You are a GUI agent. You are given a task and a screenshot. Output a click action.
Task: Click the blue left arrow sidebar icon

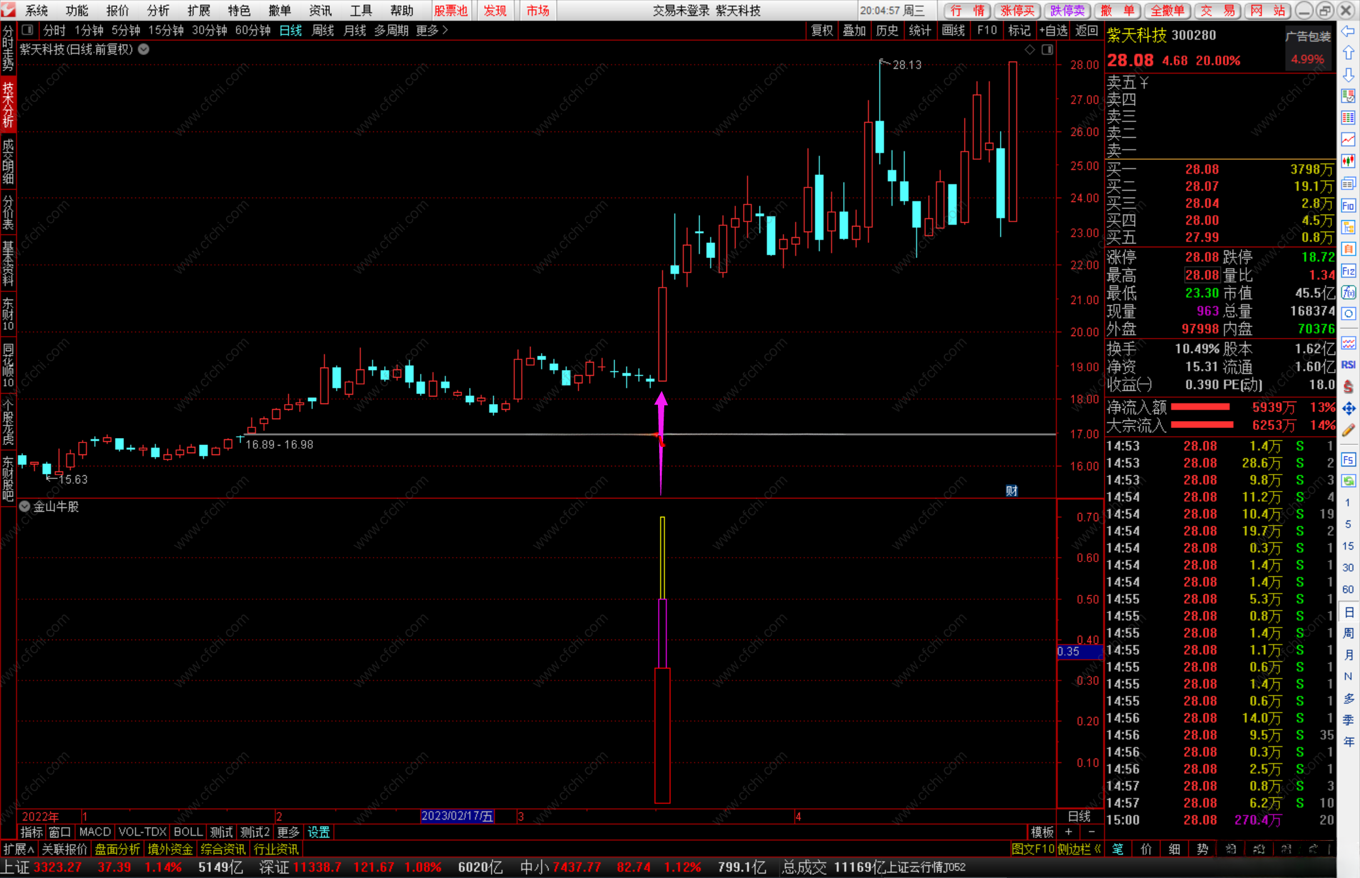[1348, 31]
